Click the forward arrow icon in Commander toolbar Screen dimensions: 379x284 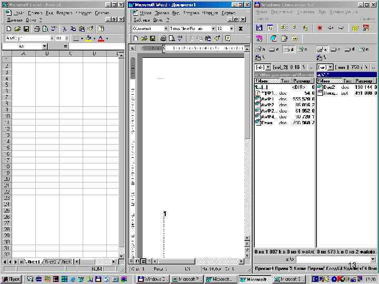tap(341, 28)
